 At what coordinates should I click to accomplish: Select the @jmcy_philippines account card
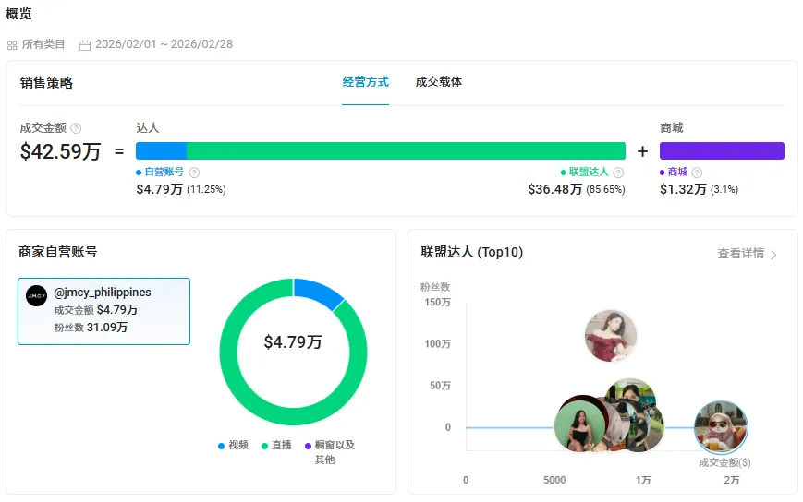coord(103,311)
